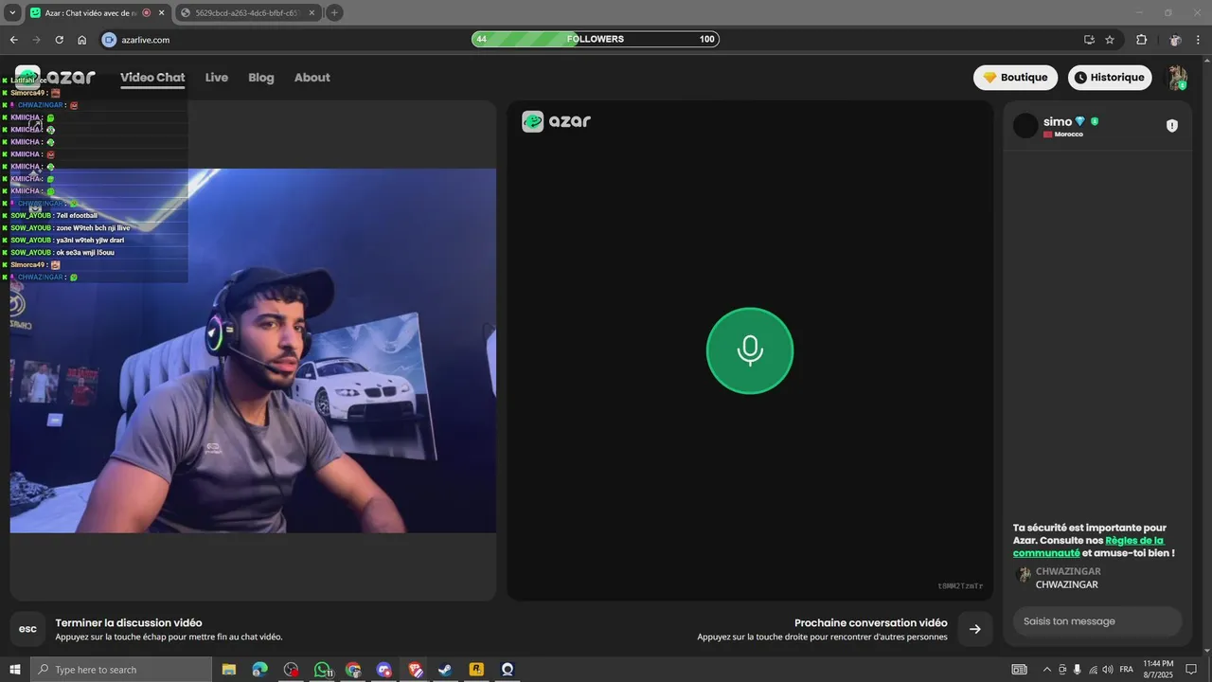The height and width of the screenshot is (682, 1212).
Task: Close the 5629cbcd browser tab
Action: (312, 13)
